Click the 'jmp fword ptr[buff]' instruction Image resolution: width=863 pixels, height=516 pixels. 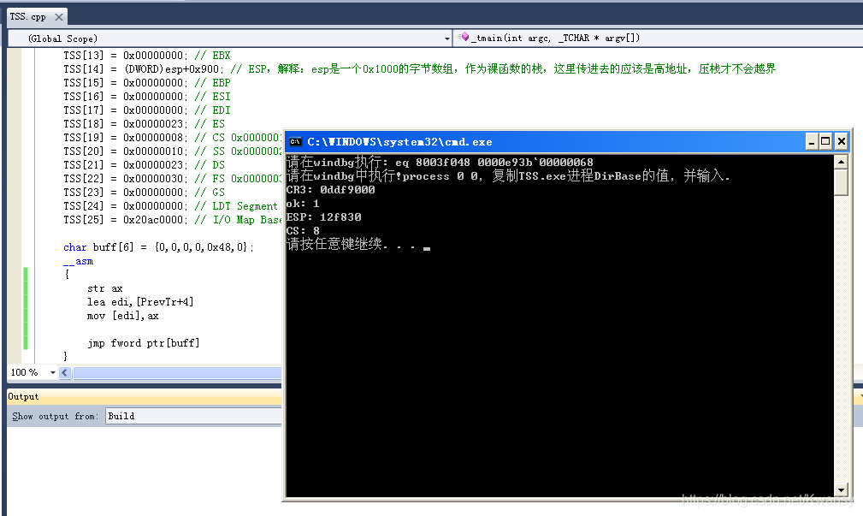[x=143, y=343]
